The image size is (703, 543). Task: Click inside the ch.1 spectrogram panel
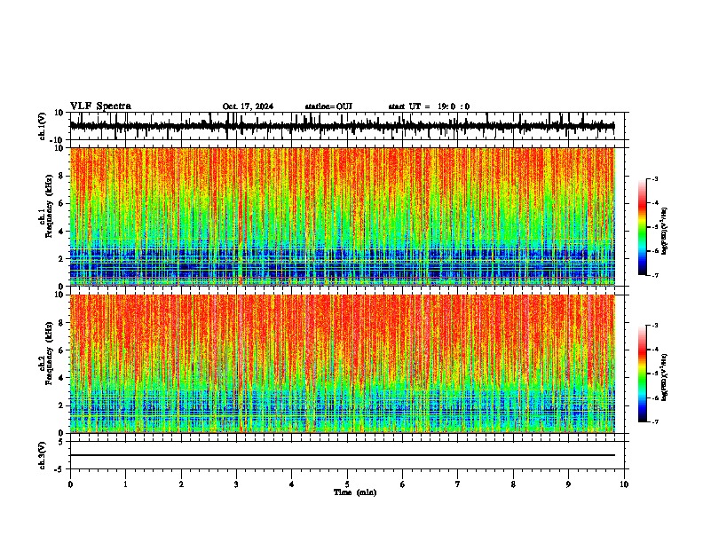point(343,216)
